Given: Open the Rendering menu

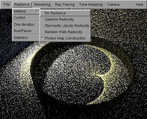Looking at the screenshot, I should click(x=42, y=5).
